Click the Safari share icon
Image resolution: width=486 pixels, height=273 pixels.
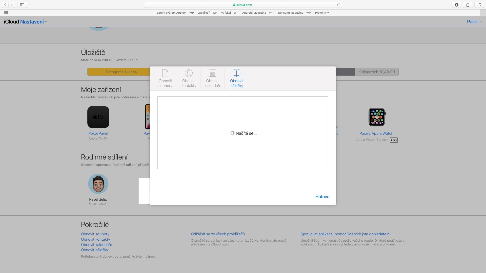pyautogui.click(x=468, y=5)
